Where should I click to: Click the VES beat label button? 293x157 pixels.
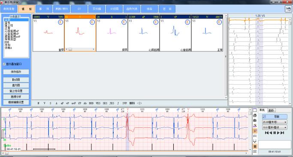[98, 103]
